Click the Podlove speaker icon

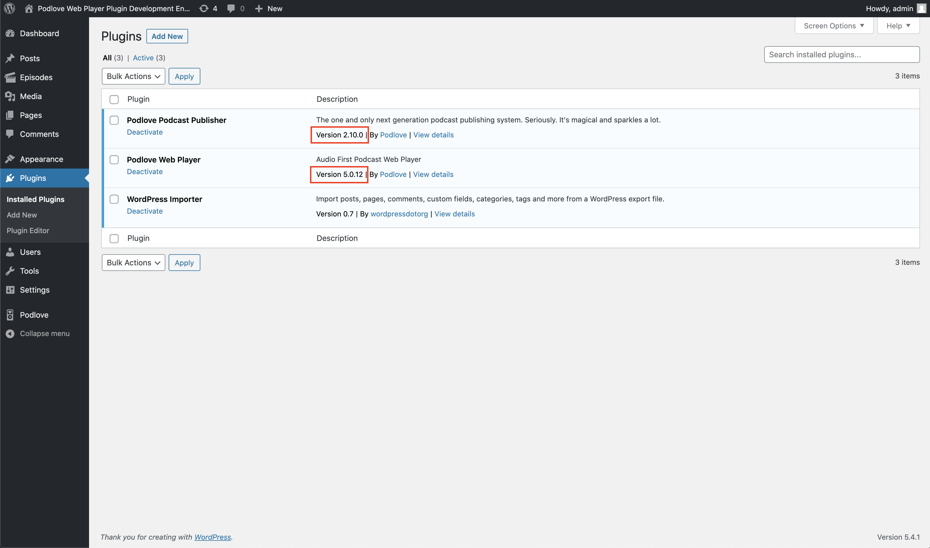(10, 315)
